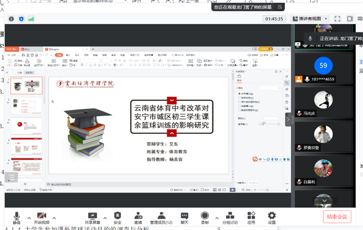Expand video options arrow beside 开启视频

53,217
